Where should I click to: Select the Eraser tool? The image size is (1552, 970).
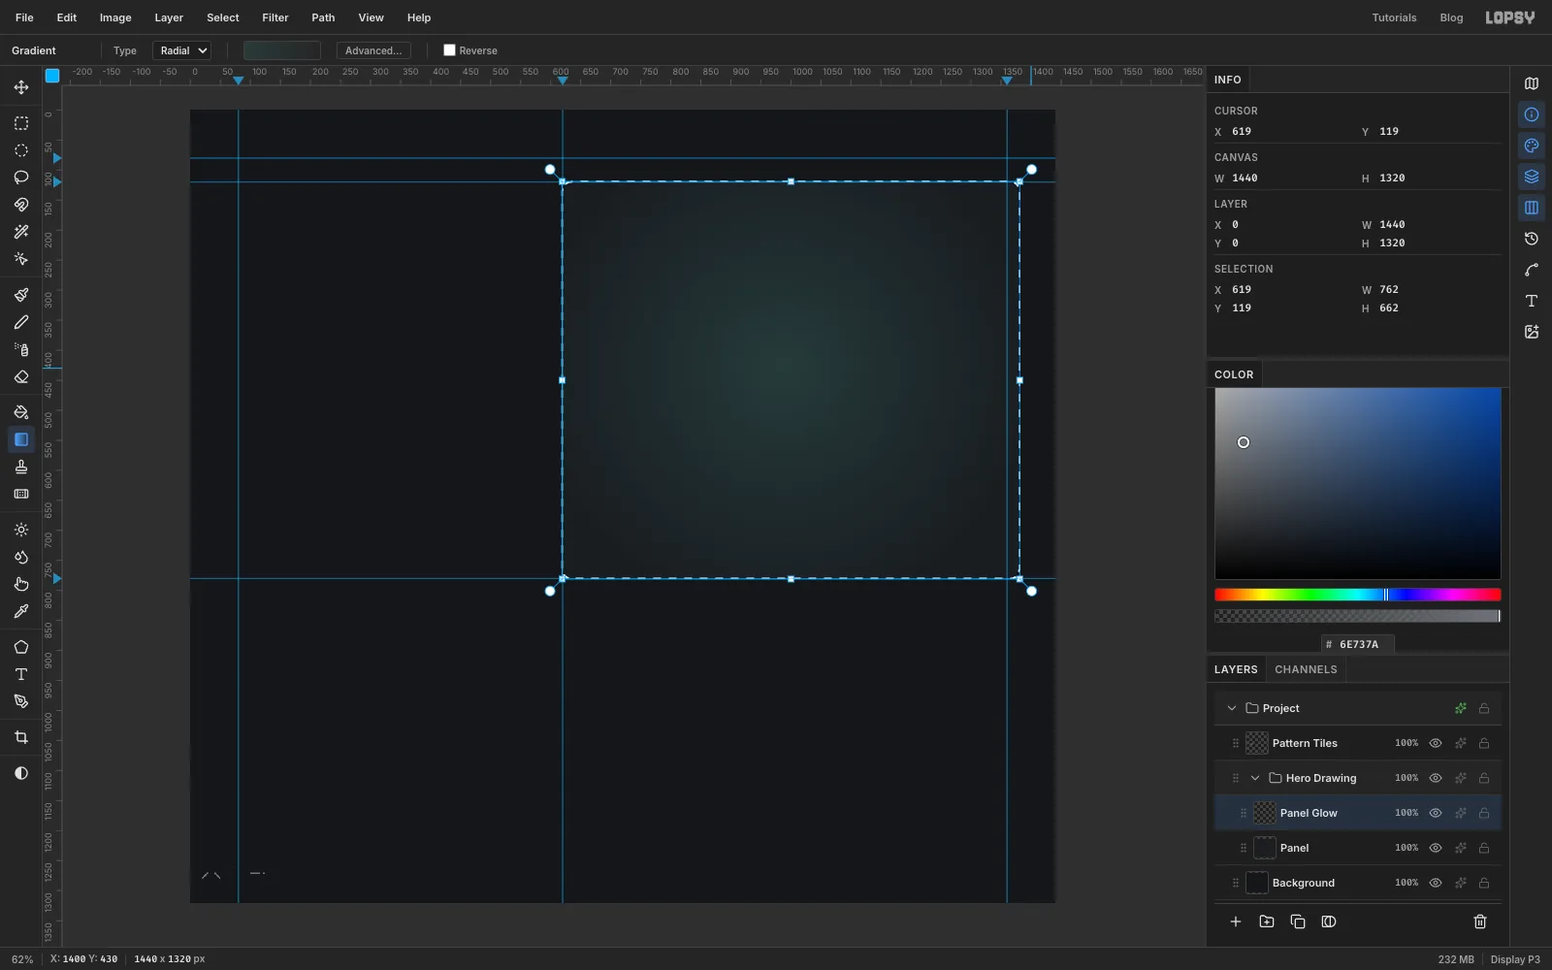point(21,376)
